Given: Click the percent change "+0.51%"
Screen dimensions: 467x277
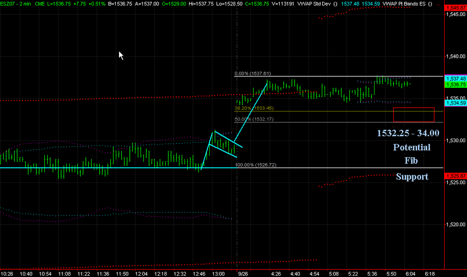Looking at the screenshot, I should 97,4.
